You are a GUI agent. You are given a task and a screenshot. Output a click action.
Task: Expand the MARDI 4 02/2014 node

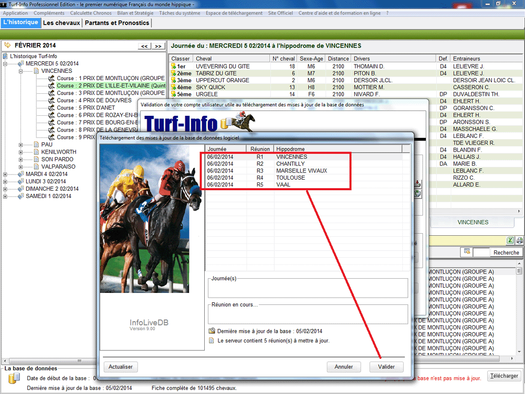click(x=5, y=174)
